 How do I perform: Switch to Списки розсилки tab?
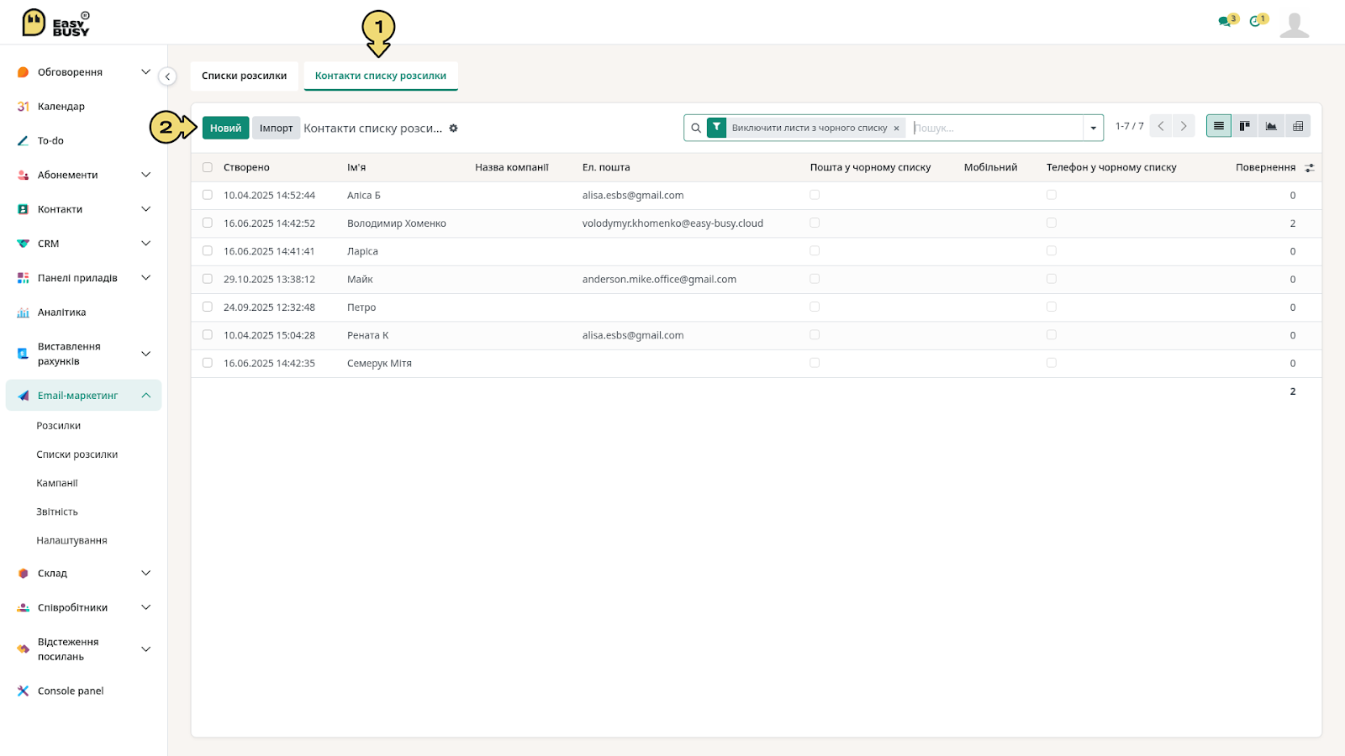pyautogui.click(x=244, y=76)
